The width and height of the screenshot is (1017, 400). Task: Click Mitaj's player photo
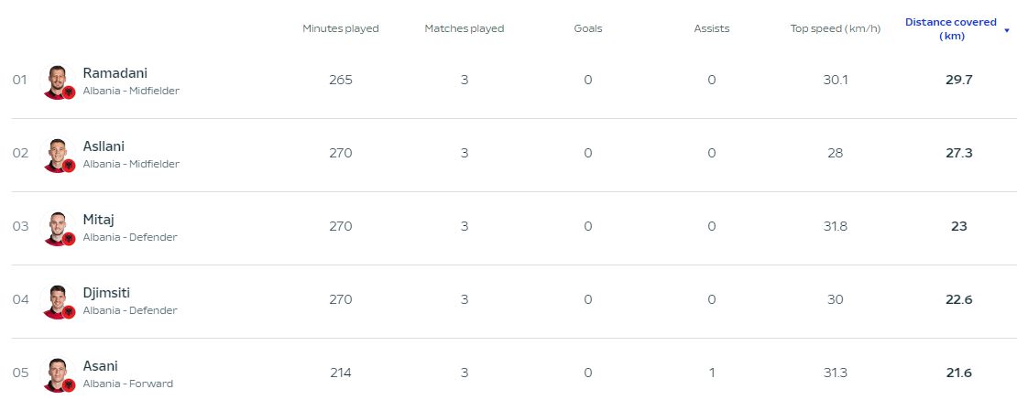(x=58, y=228)
